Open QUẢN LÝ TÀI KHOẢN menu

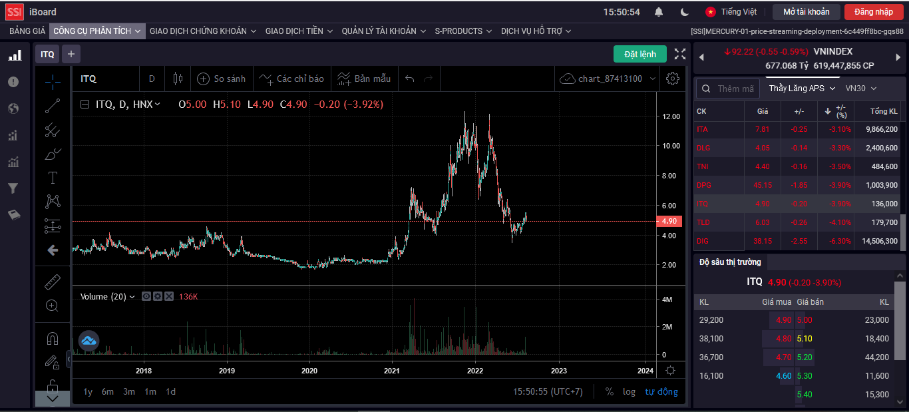point(384,31)
